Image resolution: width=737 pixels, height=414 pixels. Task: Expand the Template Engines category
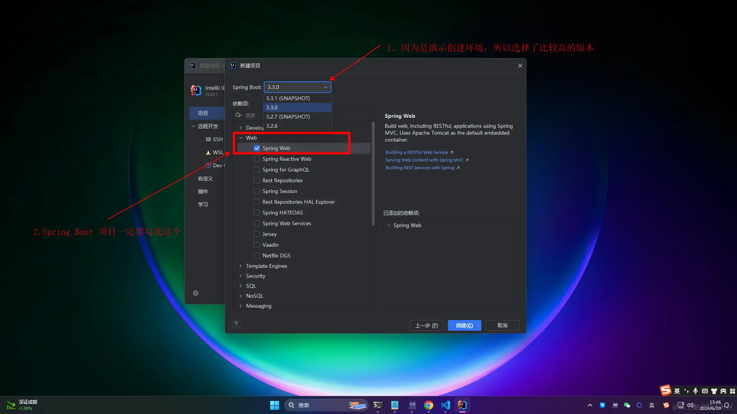click(x=241, y=266)
